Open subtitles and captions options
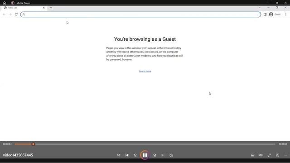The image size is (290, 163). (252, 155)
